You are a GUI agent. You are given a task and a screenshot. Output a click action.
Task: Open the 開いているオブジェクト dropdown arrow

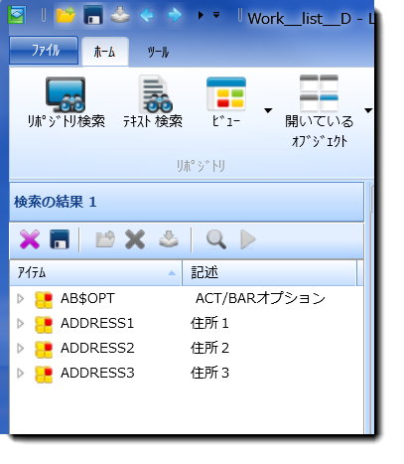(x=368, y=110)
